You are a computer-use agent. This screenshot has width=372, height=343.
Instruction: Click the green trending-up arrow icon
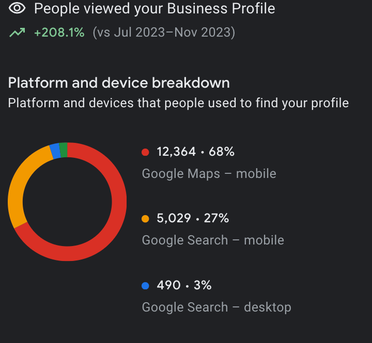tap(17, 32)
